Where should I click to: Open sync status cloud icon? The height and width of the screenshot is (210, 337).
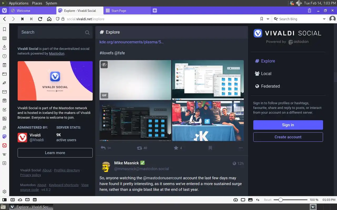pyautogui.click(x=20, y=200)
